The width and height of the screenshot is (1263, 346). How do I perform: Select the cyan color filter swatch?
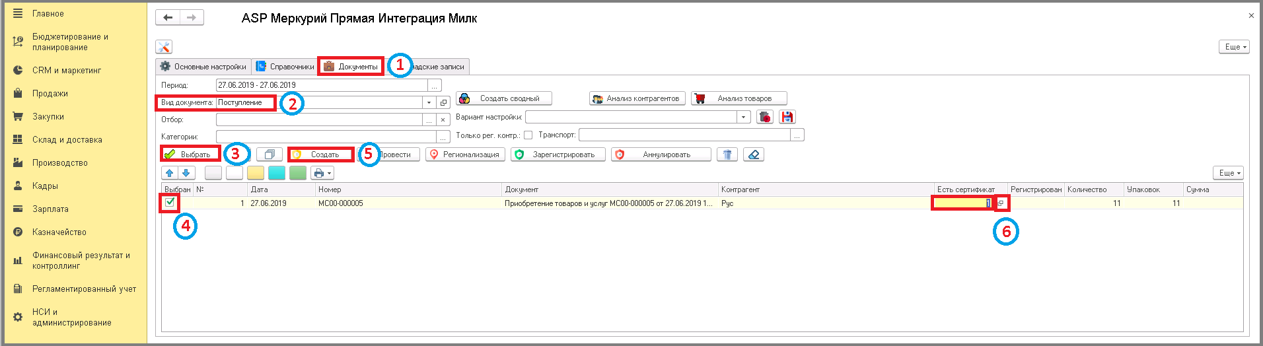click(277, 173)
